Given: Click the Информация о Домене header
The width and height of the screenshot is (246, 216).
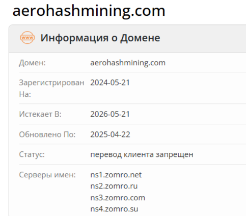Looking at the screenshot, I should coord(100,38).
